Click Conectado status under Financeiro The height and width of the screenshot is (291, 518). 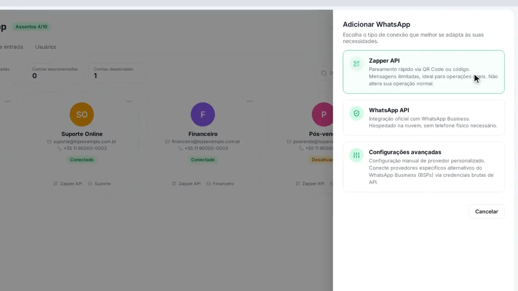click(203, 160)
